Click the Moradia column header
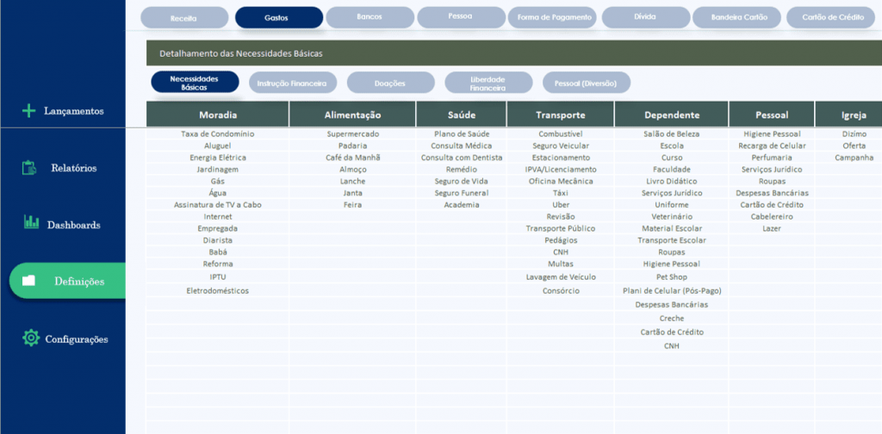Viewport: 882px width, 434px height. coord(218,115)
